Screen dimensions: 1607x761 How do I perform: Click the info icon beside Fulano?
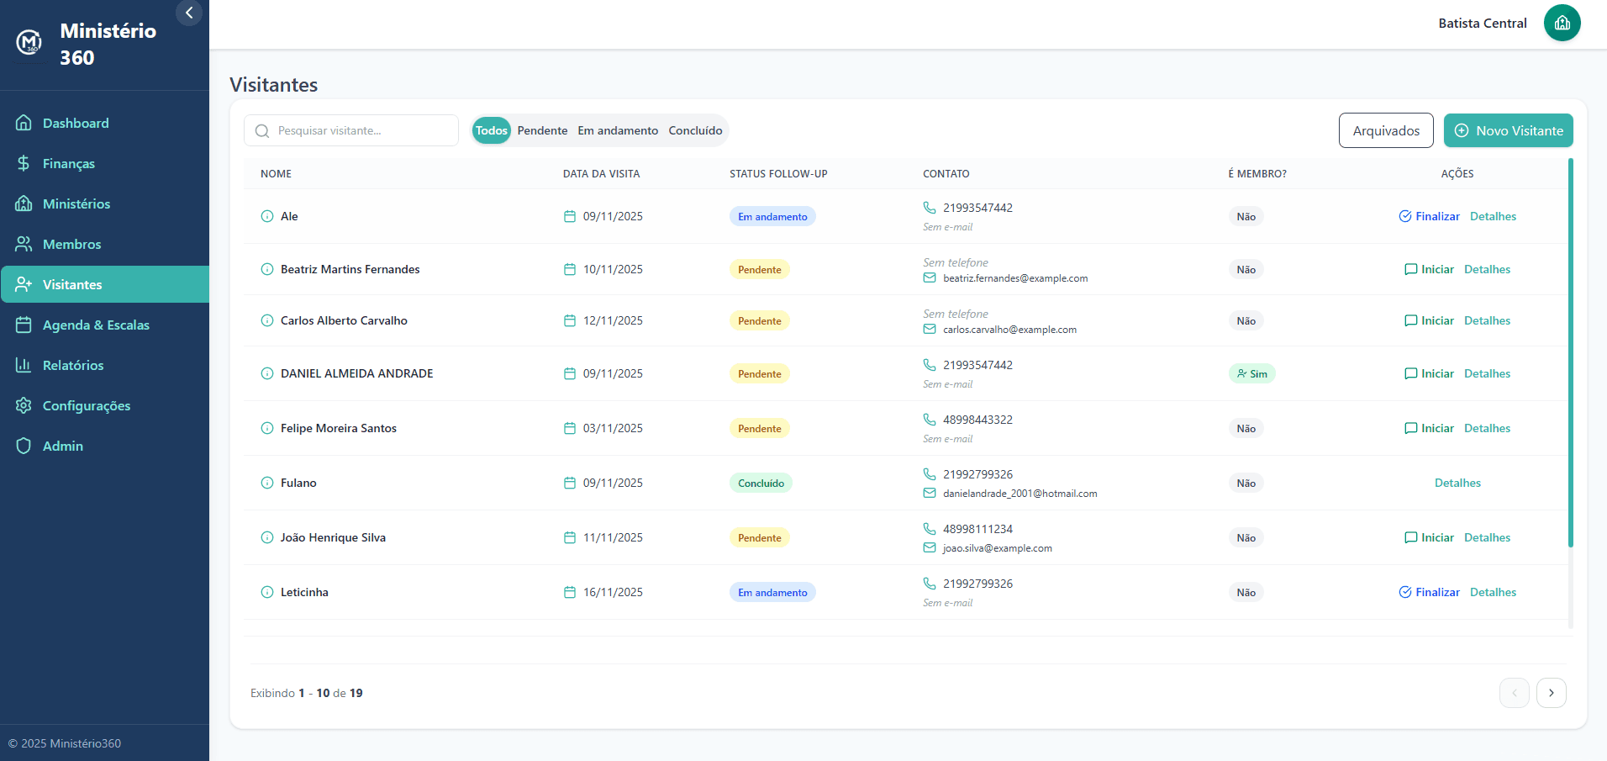(267, 483)
